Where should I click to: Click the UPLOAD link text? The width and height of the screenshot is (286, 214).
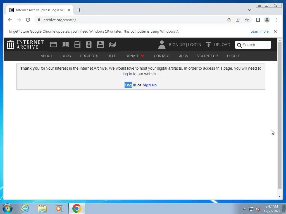222,45
